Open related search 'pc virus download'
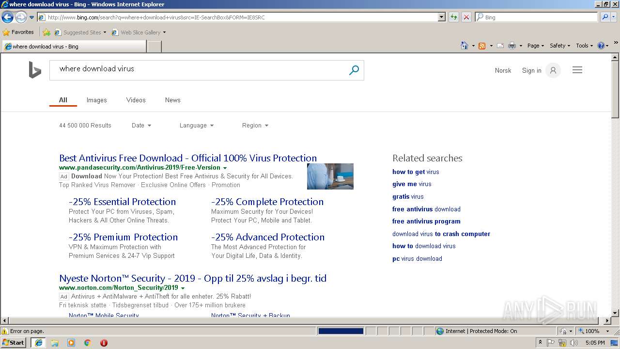 (417, 258)
